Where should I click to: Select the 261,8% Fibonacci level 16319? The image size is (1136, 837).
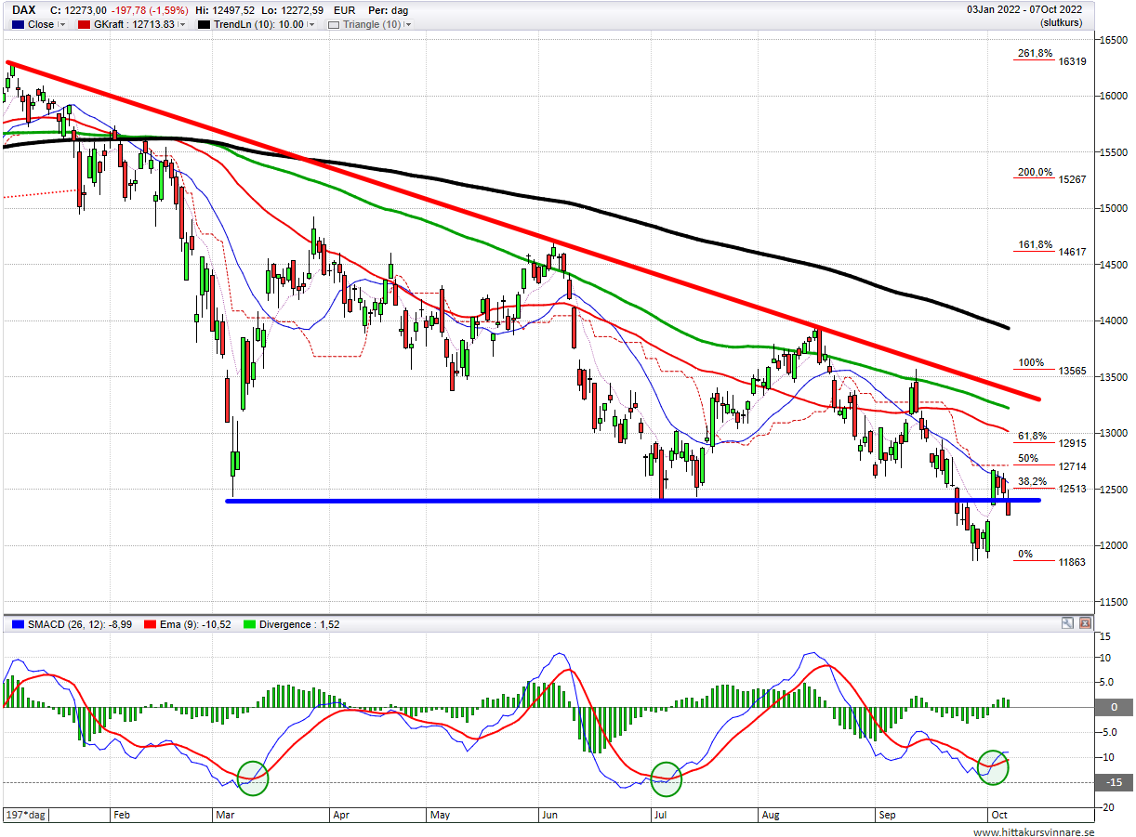pyautogui.click(x=1051, y=58)
